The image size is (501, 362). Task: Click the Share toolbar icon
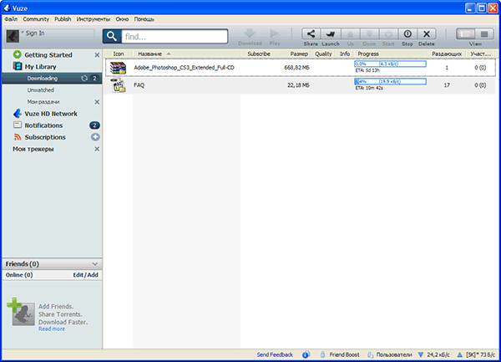pos(311,34)
